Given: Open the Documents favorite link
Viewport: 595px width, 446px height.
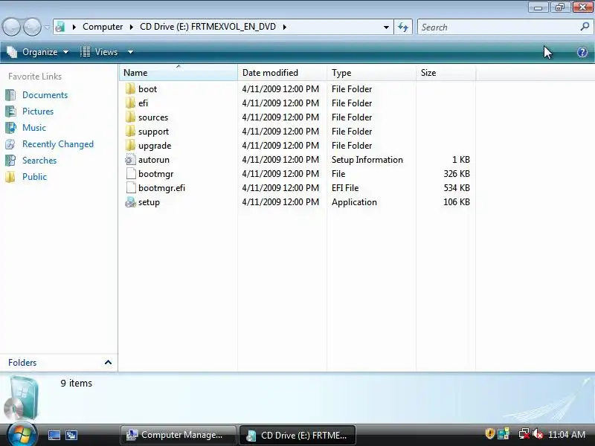Looking at the screenshot, I should tap(45, 95).
